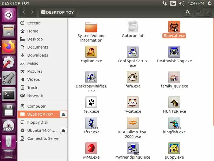
Task: Open Computer in the sidebar
Action: coord(43,106)
